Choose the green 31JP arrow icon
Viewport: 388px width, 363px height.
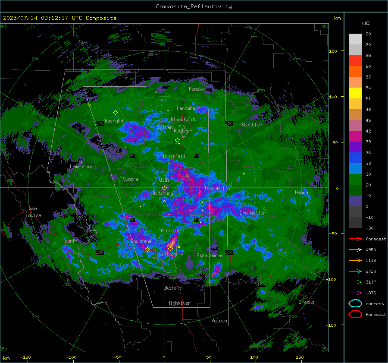[355, 282]
